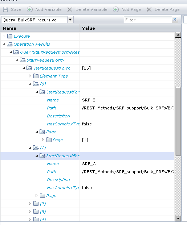Click the Add Variable label
The width and height of the screenshot is (187, 225).
coord(49,9)
